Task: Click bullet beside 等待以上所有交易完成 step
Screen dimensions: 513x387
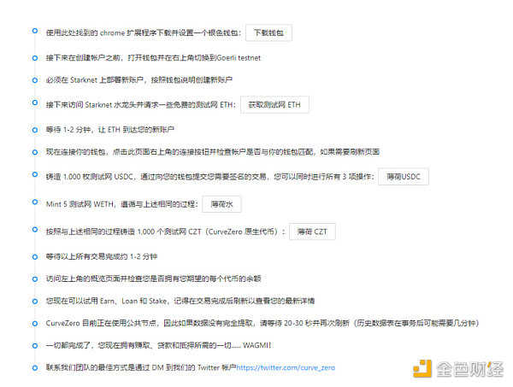Action: 32,255
